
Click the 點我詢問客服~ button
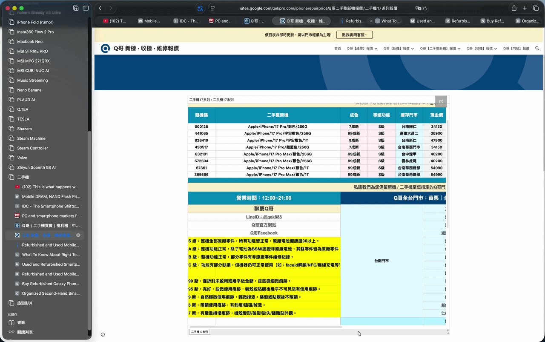[354, 34]
